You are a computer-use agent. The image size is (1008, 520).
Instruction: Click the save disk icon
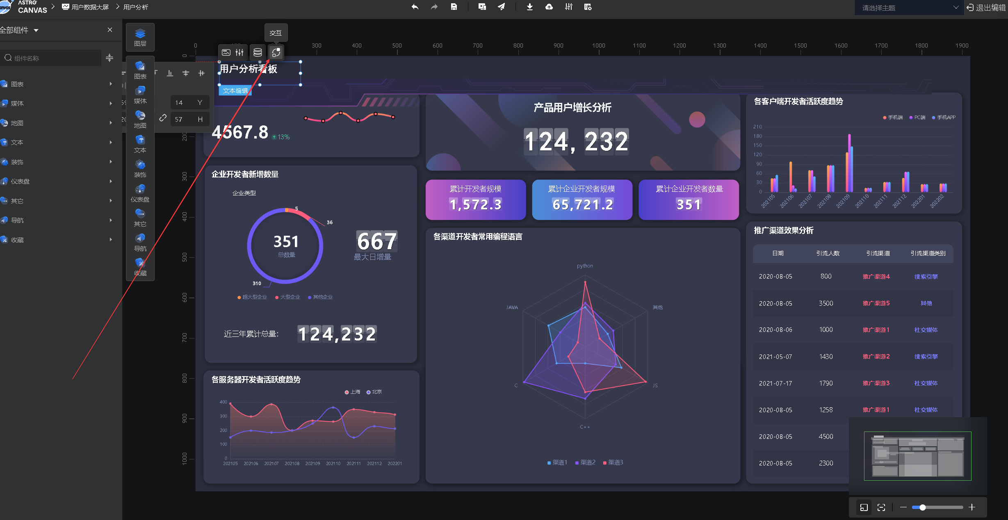click(x=454, y=7)
